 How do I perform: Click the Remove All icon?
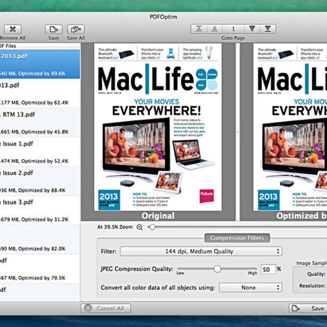pos(13,29)
